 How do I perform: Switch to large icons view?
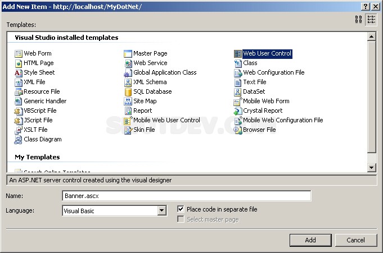click(359, 20)
